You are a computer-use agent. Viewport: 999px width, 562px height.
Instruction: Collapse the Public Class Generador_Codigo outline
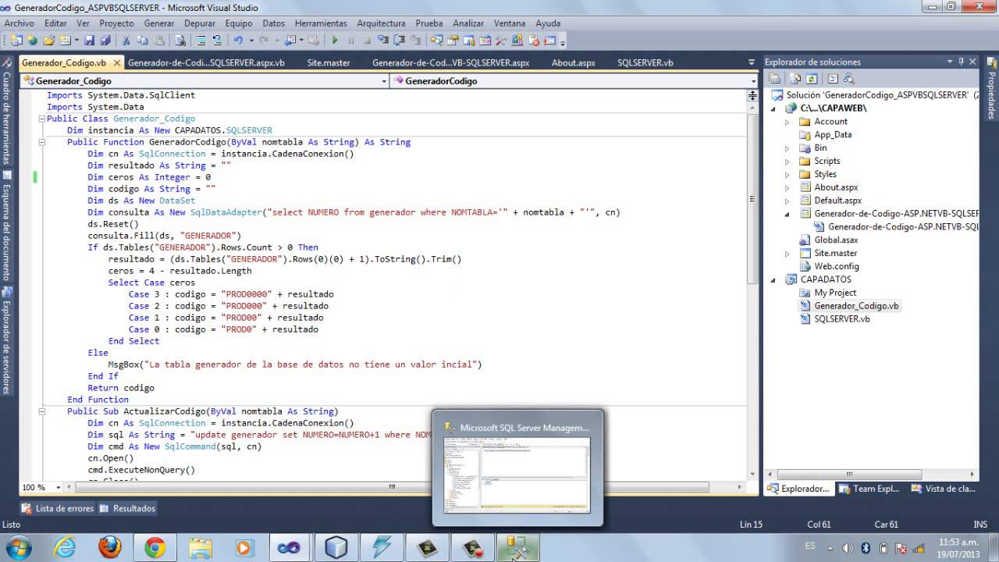click(41, 119)
